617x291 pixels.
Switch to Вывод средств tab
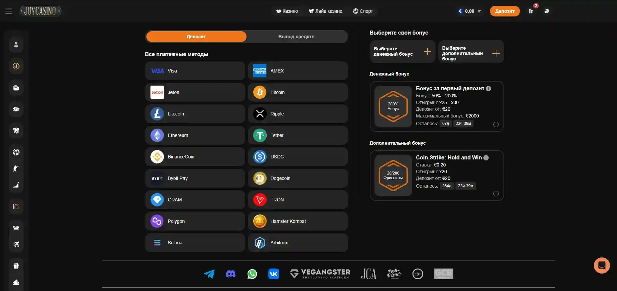click(x=296, y=37)
